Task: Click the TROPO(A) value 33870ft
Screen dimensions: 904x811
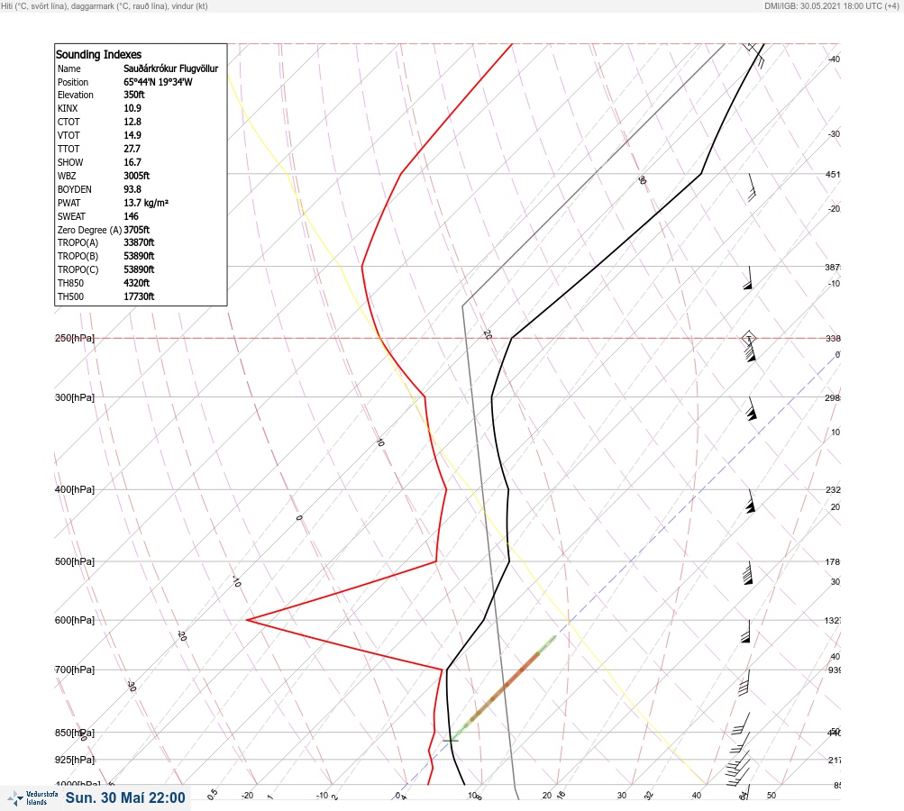Action: (139, 242)
